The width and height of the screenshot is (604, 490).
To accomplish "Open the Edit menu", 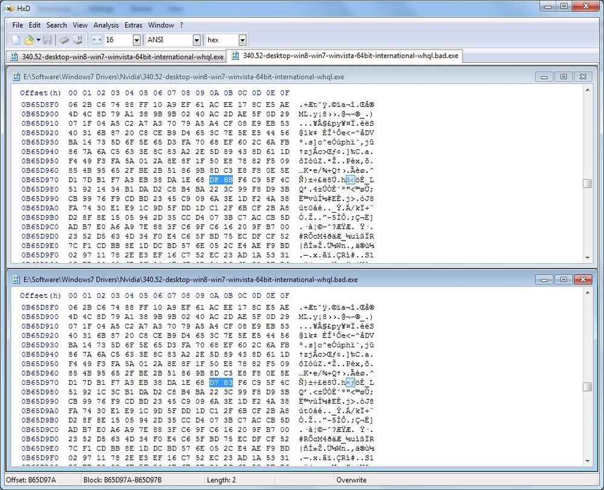I will (34, 25).
